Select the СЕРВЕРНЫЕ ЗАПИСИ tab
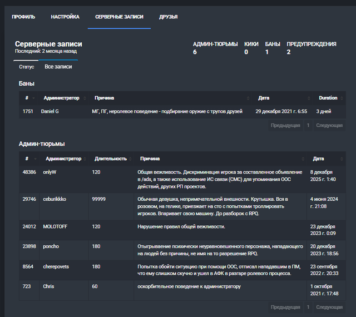The image size is (356, 317). tap(119, 17)
